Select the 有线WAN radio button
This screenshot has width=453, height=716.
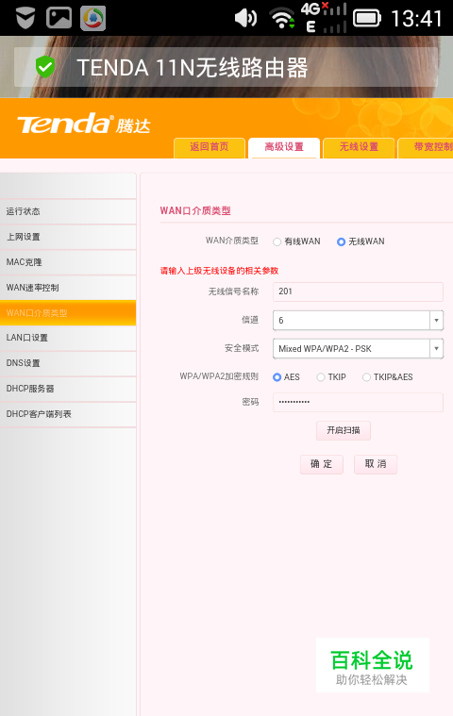click(277, 242)
